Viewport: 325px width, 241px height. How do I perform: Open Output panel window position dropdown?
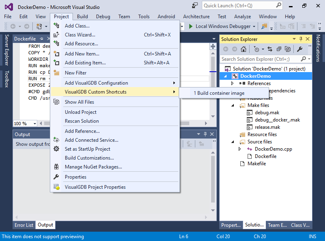pyautogui.click(x=198, y=134)
